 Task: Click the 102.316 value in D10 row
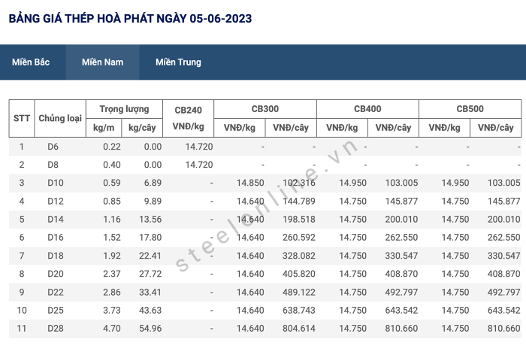pos(299,183)
